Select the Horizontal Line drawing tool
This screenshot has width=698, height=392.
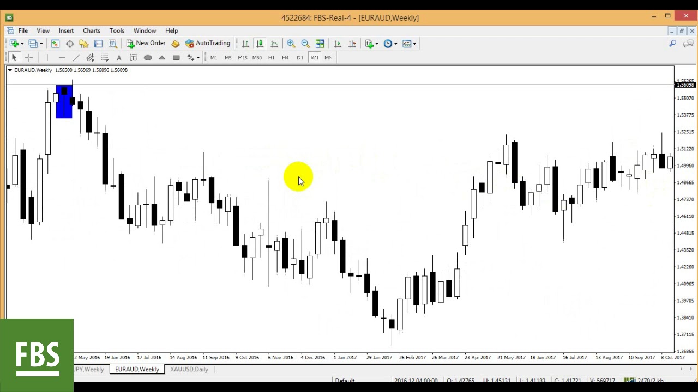(62, 58)
